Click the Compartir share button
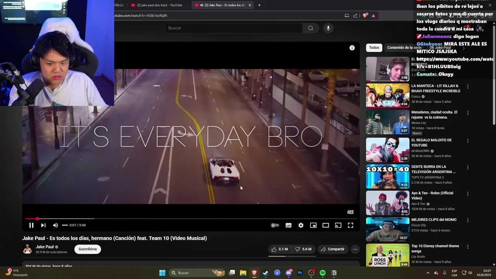The image size is (496, 279). click(x=332, y=249)
